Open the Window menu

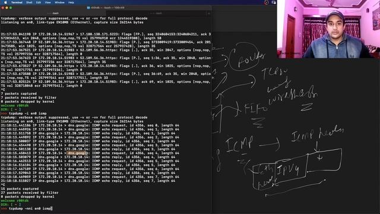tap(59, 2)
